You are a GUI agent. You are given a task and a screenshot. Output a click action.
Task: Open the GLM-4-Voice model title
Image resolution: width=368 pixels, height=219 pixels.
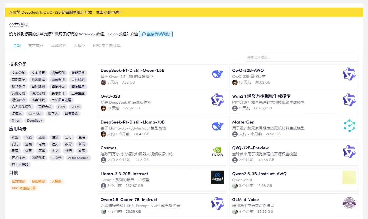pos(246,200)
